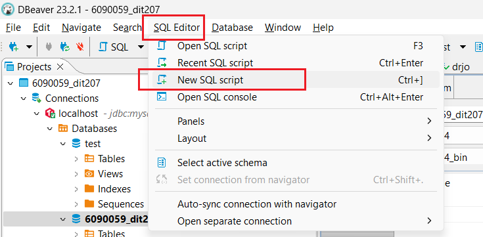Choose Recent SQL script menu entry
The height and width of the screenshot is (237, 483).
(296, 63)
